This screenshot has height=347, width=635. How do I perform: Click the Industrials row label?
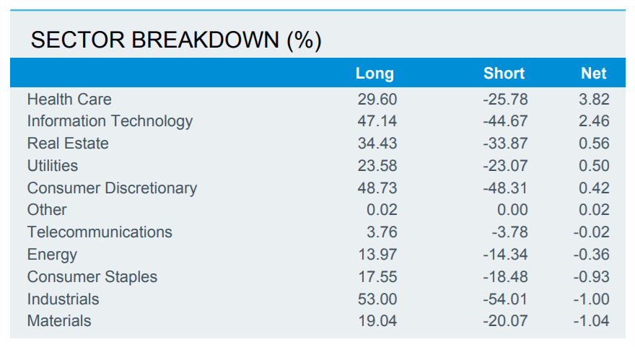(x=63, y=299)
